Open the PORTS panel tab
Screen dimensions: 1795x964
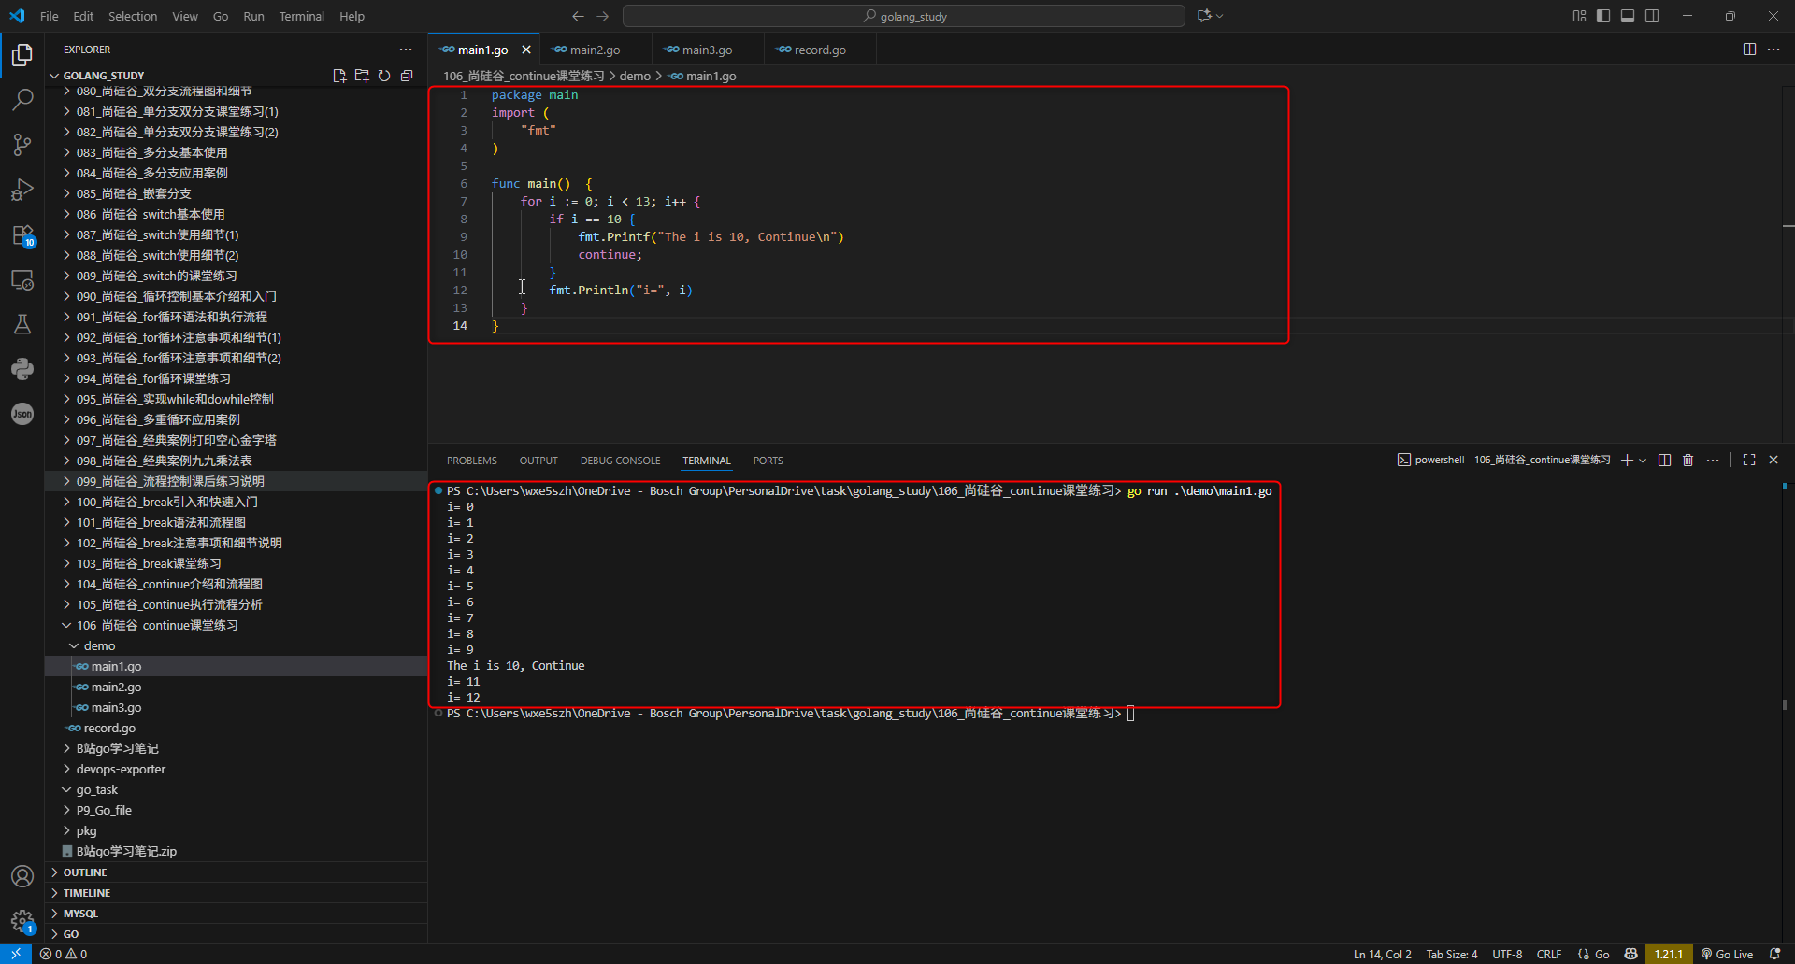(x=768, y=461)
